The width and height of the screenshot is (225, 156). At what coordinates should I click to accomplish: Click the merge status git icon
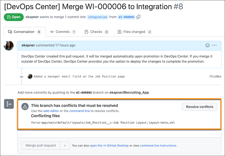(x=9, y=104)
